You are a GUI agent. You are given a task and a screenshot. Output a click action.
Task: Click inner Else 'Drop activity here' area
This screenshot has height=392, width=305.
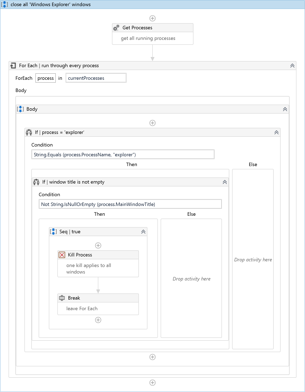tap(191, 278)
